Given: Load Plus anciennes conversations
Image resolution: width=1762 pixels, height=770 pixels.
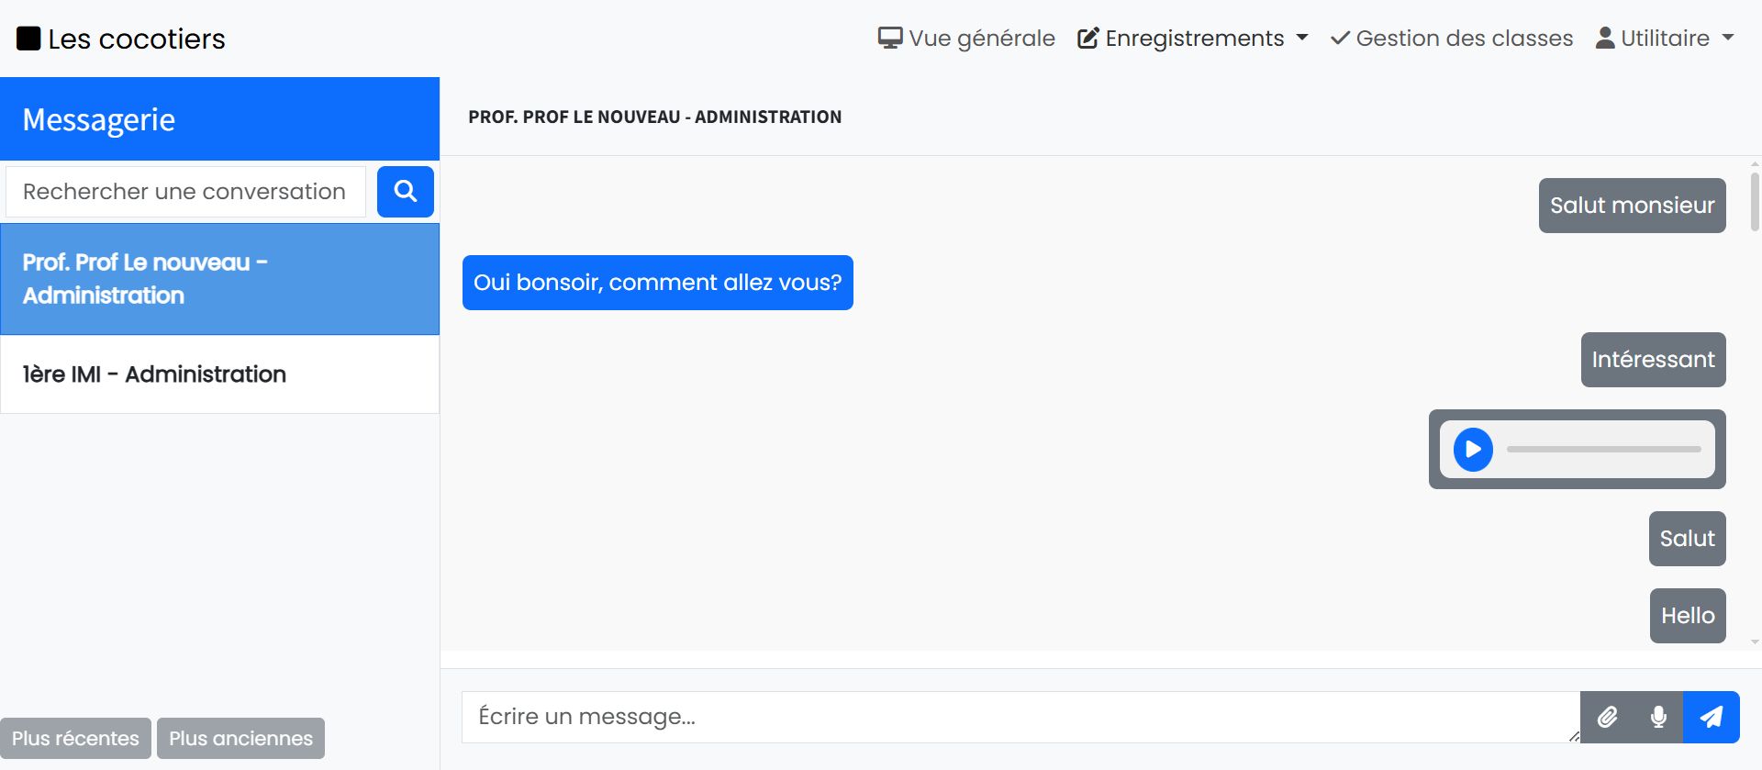Looking at the screenshot, I should pyautogui.click(x=240, y=739).
